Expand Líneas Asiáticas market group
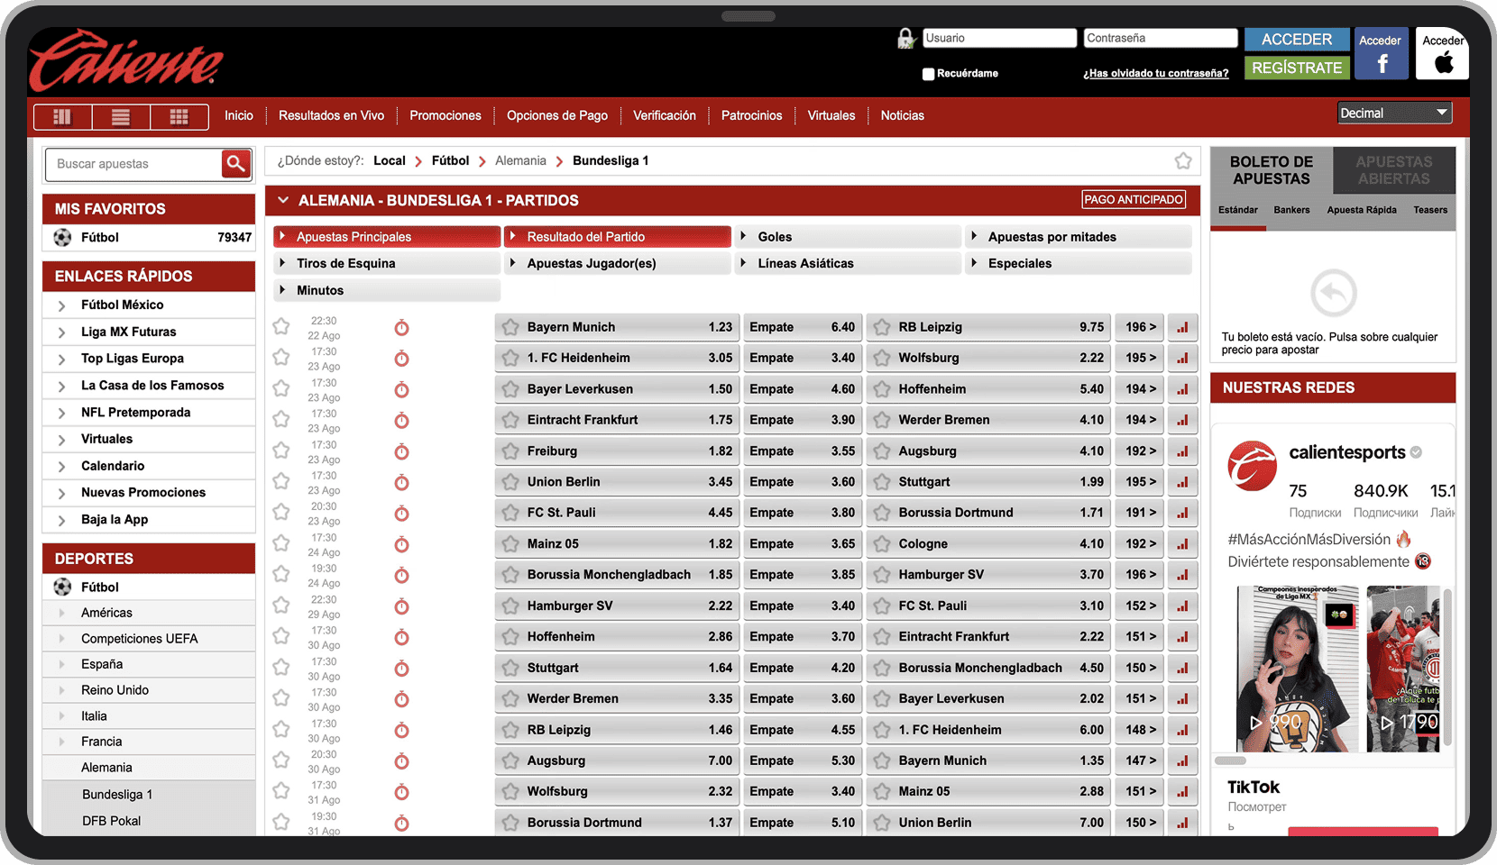 tap(848, 263)
